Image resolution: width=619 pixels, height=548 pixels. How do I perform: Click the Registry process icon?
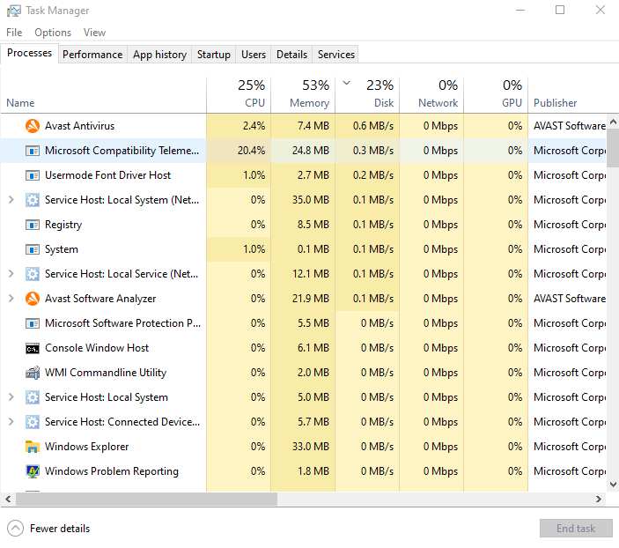pyautogui.click(x=33, y=225)
